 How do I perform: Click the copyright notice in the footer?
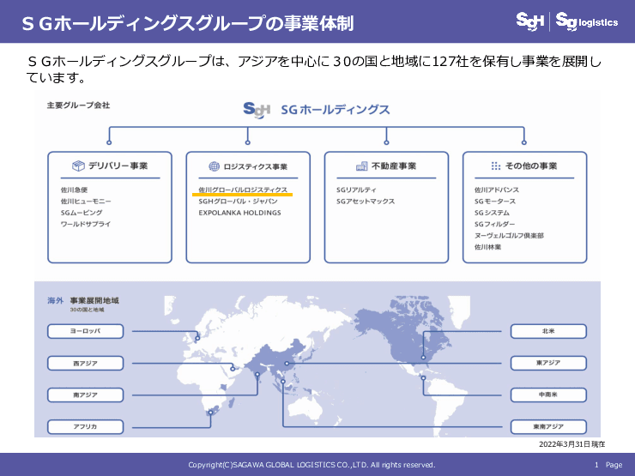(311, 465)
